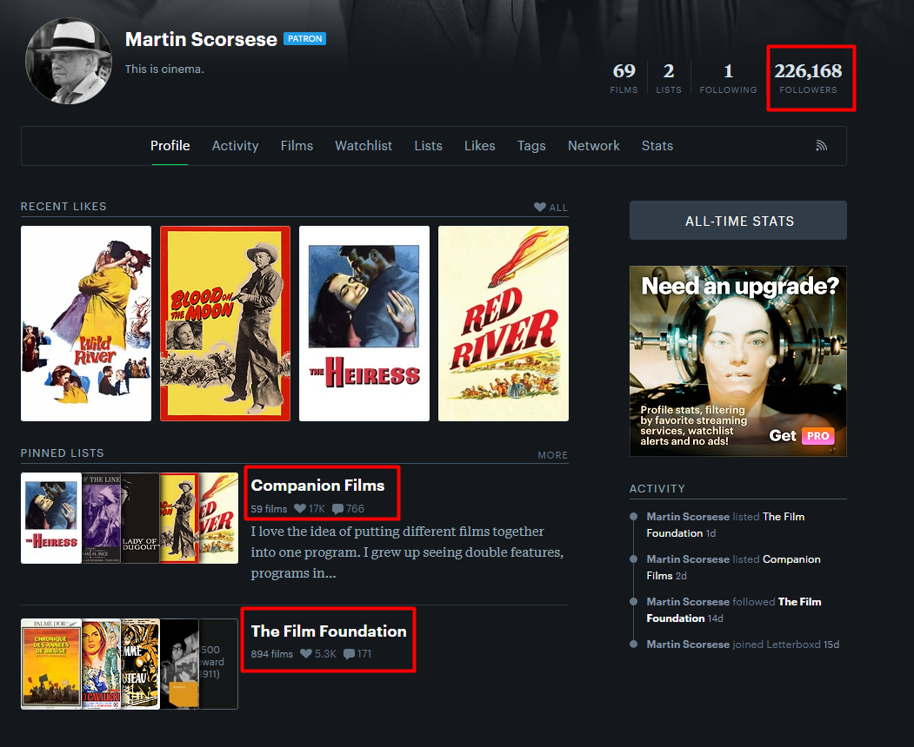Open The Film Foundation list title

pyautogui.click(x=328, y=631)
